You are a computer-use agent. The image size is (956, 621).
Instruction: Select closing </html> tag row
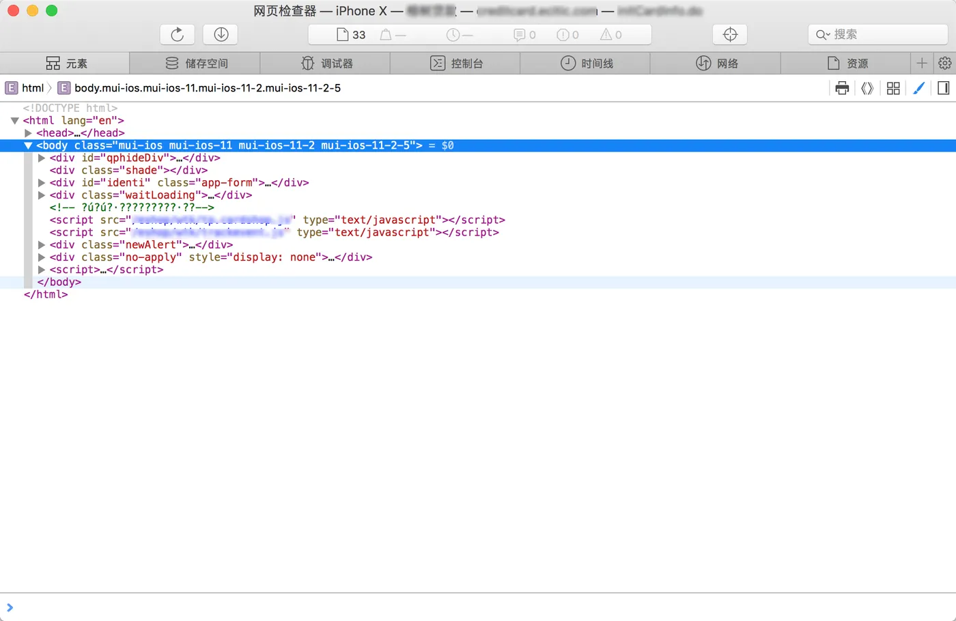point(46,295)
